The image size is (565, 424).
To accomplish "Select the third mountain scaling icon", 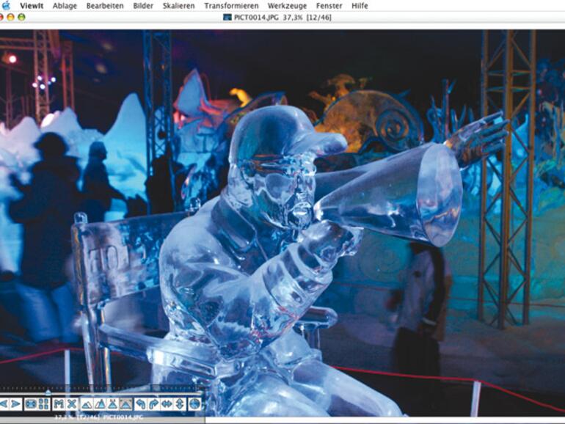I will 113,403.
